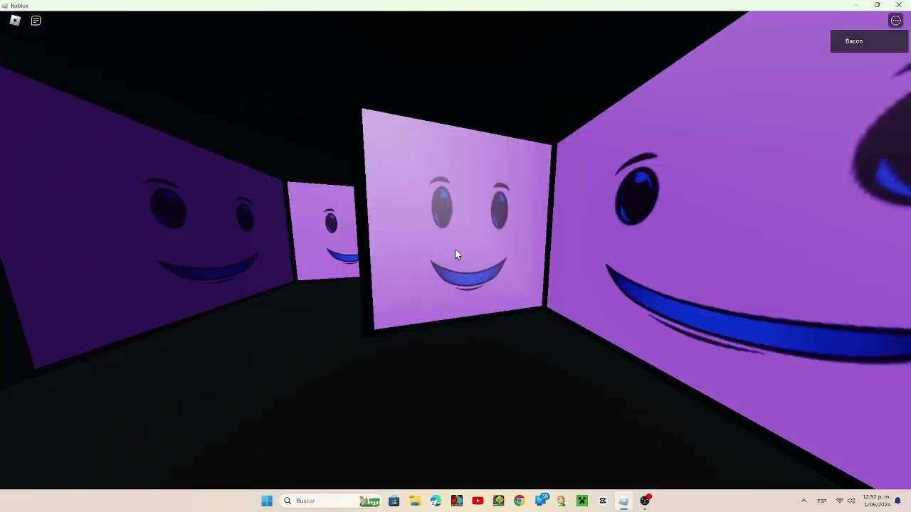The width and height of the screenshot is (911, 512).
Task: Open the Roblox menu logo button
Action: coord(15,21)
